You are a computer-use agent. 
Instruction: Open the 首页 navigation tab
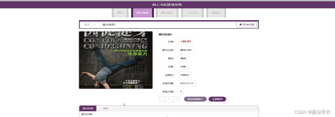pos(120,13)
